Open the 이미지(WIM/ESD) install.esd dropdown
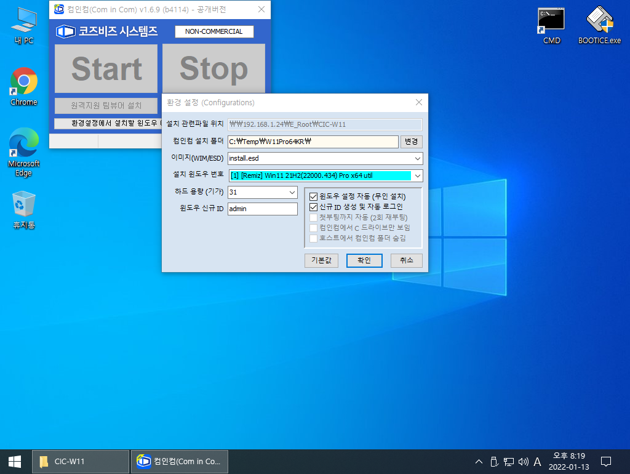This screenshot has height=474, width=630. 325,158
